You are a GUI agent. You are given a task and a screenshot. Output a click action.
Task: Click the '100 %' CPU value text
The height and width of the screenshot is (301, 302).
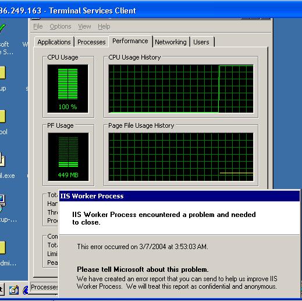pyautogui.click(x=67, y=107)
